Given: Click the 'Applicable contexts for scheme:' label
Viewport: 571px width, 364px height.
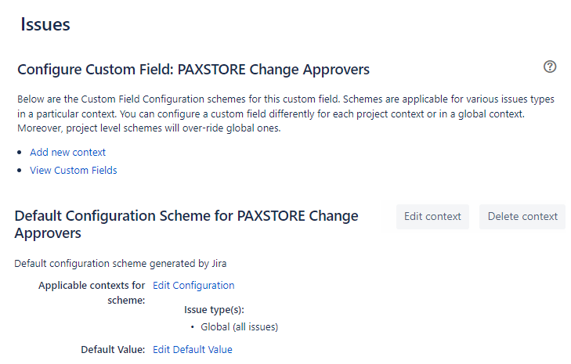Looking at the screenshot, I should point(92,293).
